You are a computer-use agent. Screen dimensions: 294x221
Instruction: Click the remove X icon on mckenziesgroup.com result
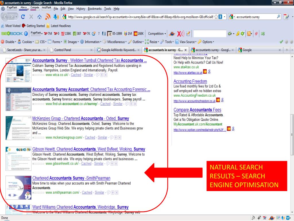pos(120,138)
